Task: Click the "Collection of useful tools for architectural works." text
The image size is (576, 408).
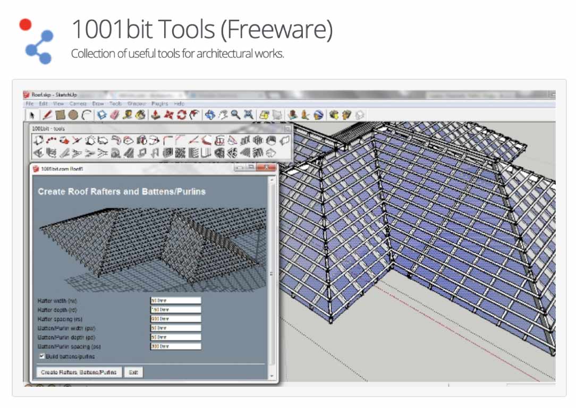Action: tap(177, 54)
